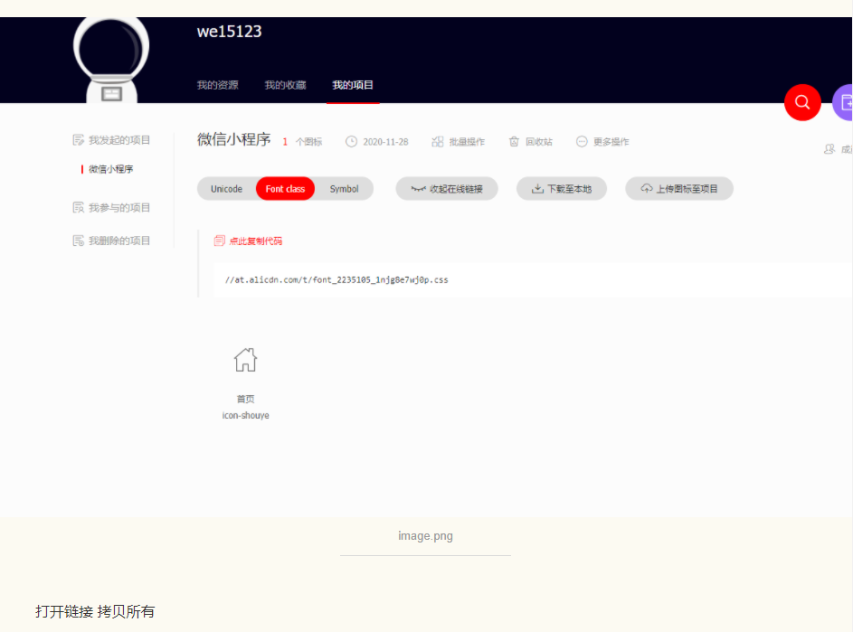Screen dimensions: 853x632
Task: Click 上传图标至项目 upload button
Action: coord(679,189)
